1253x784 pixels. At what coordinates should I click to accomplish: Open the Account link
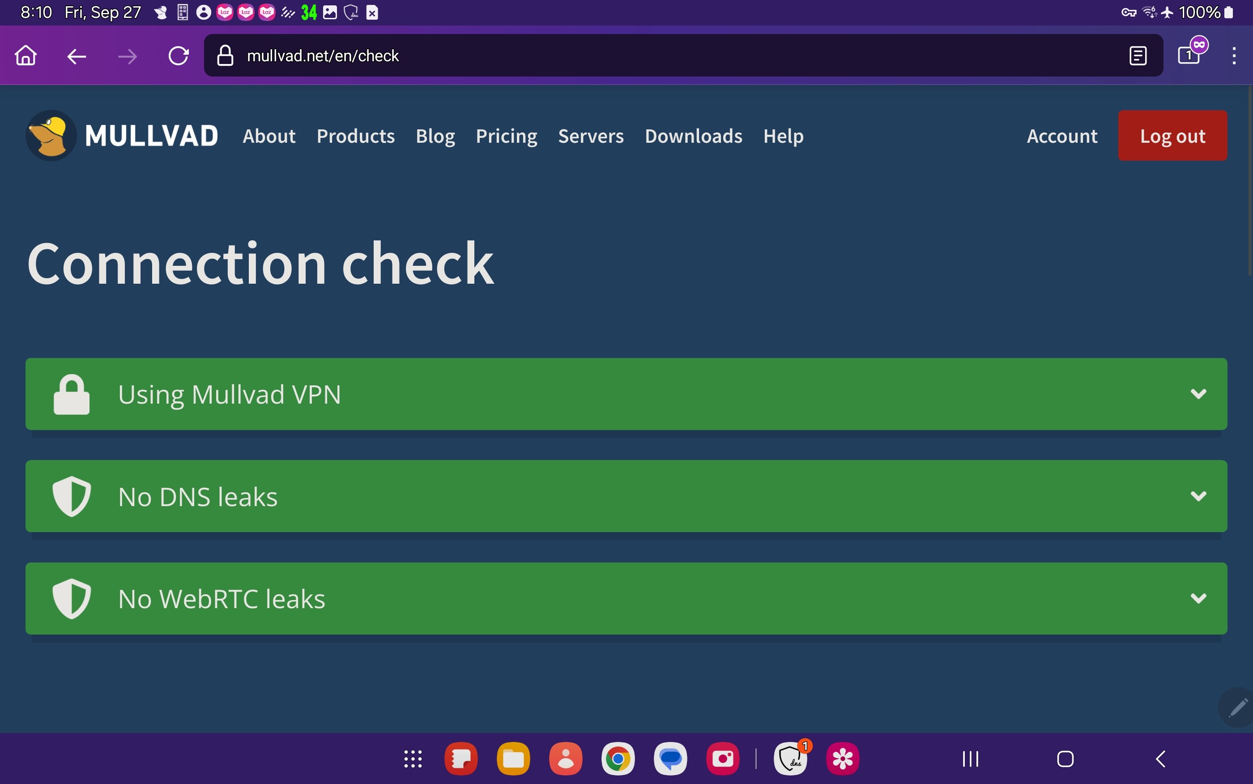pos(1062,136)
